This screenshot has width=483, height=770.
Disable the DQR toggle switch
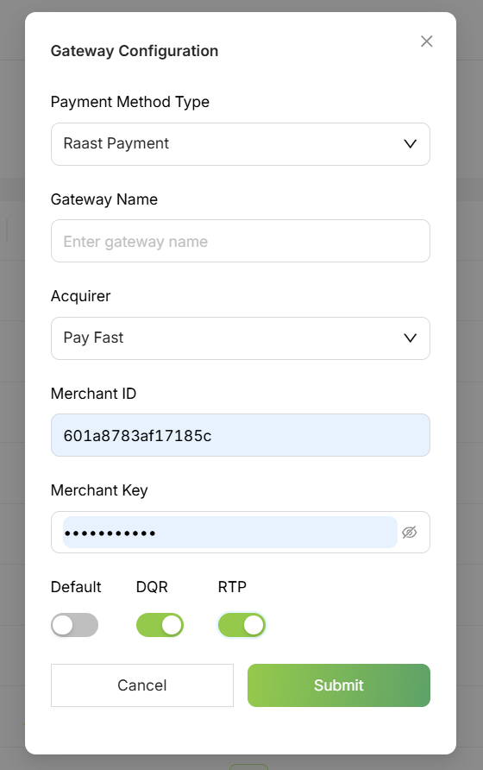tap(160, 625)
